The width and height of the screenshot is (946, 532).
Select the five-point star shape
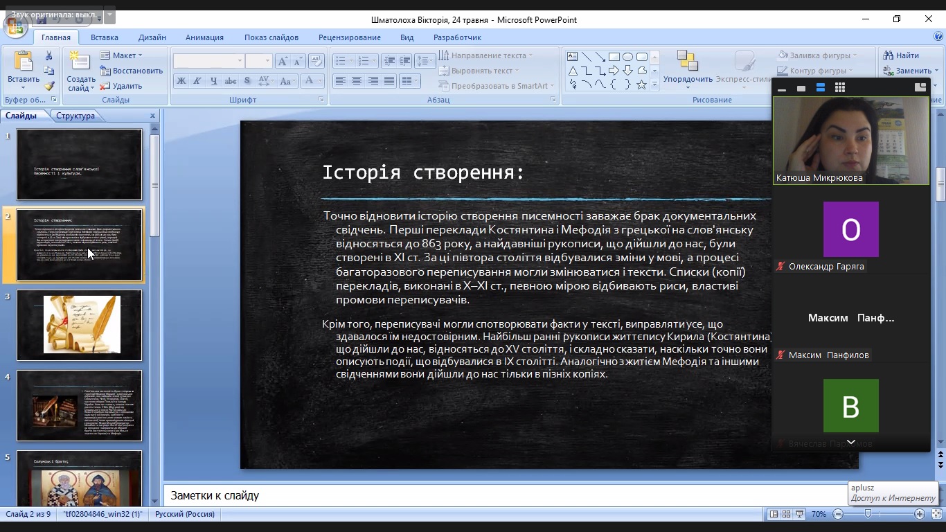click(641, 85)
